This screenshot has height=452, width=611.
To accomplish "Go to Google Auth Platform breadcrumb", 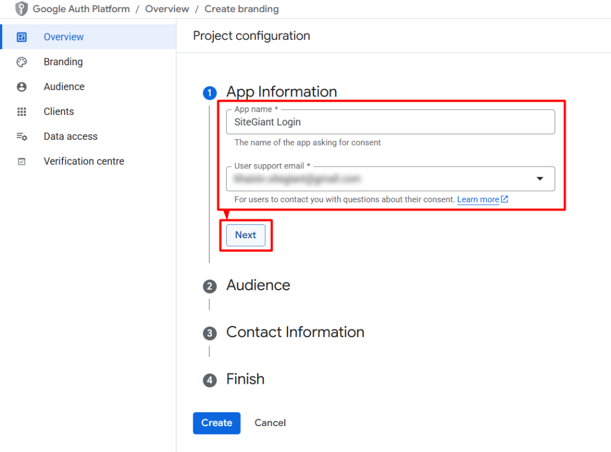I will (81, 9).
